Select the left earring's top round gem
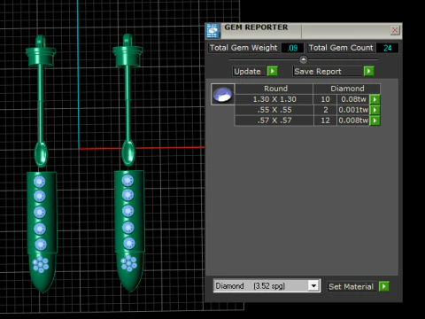 pos(39,182)
